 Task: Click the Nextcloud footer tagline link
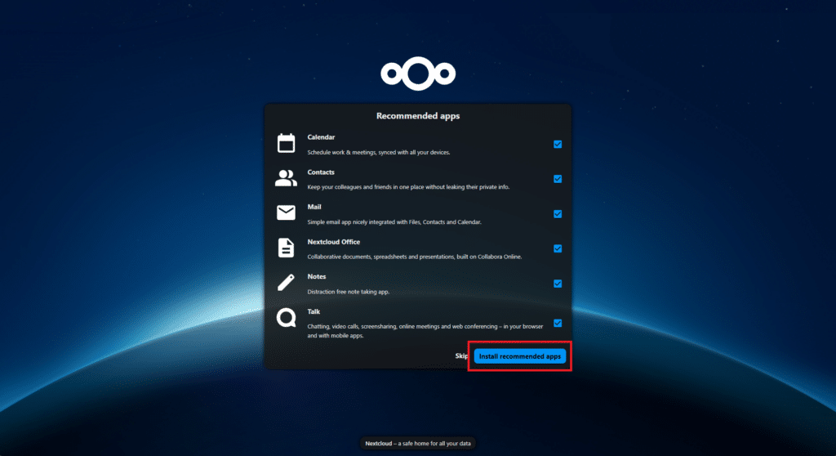pyautogui.click(x=417, y=444)
